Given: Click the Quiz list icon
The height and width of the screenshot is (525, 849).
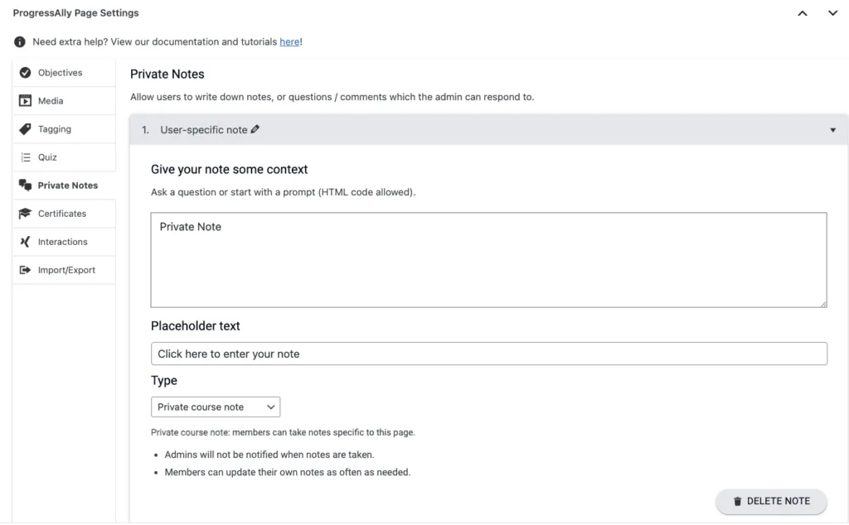Looking at the screenshot, I should pyautogui.click(x=25, y=157).
